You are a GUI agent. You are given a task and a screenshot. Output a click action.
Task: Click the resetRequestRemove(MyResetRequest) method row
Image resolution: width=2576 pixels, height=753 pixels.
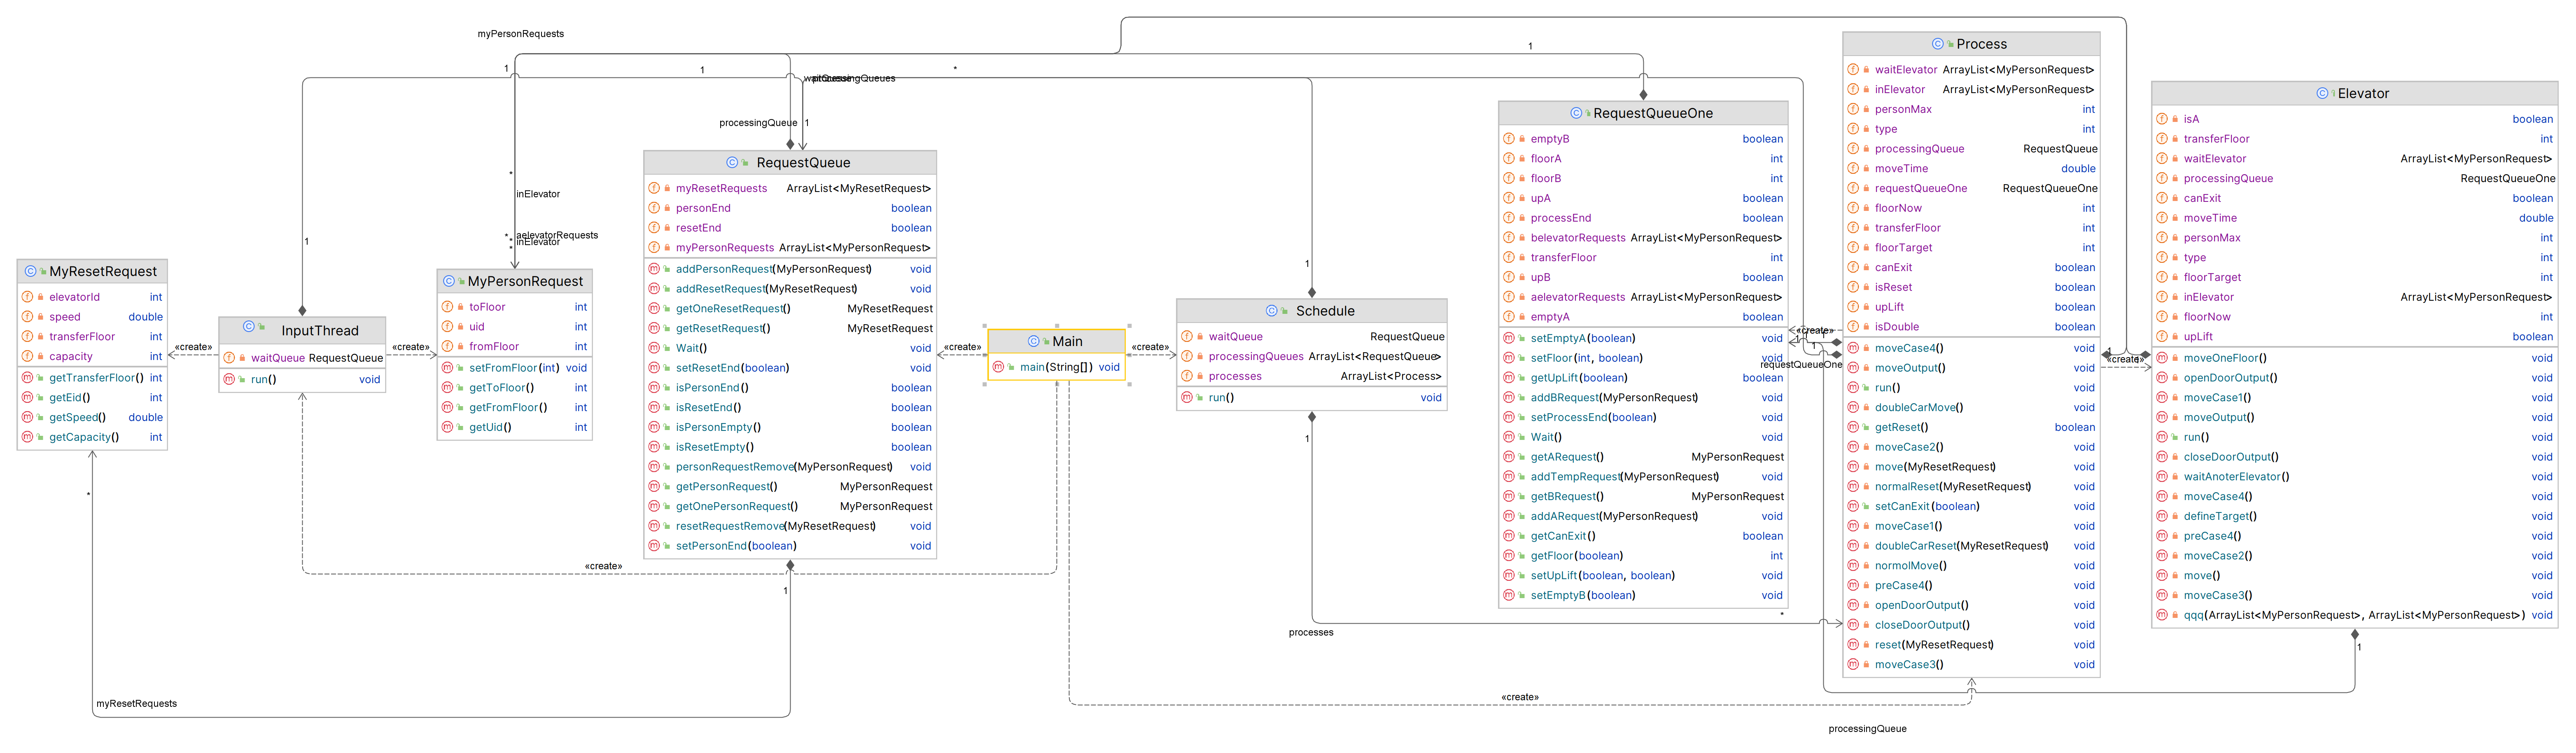click(790, 526)
